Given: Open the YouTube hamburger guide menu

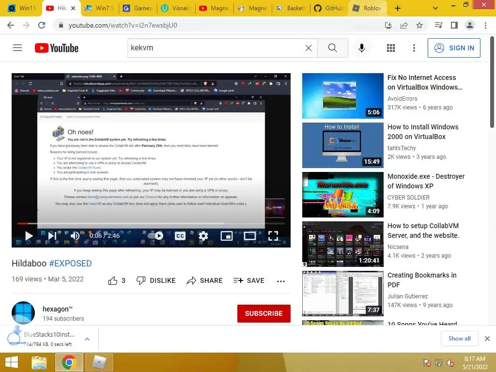Looking at the screenshot, I should 17,48.
